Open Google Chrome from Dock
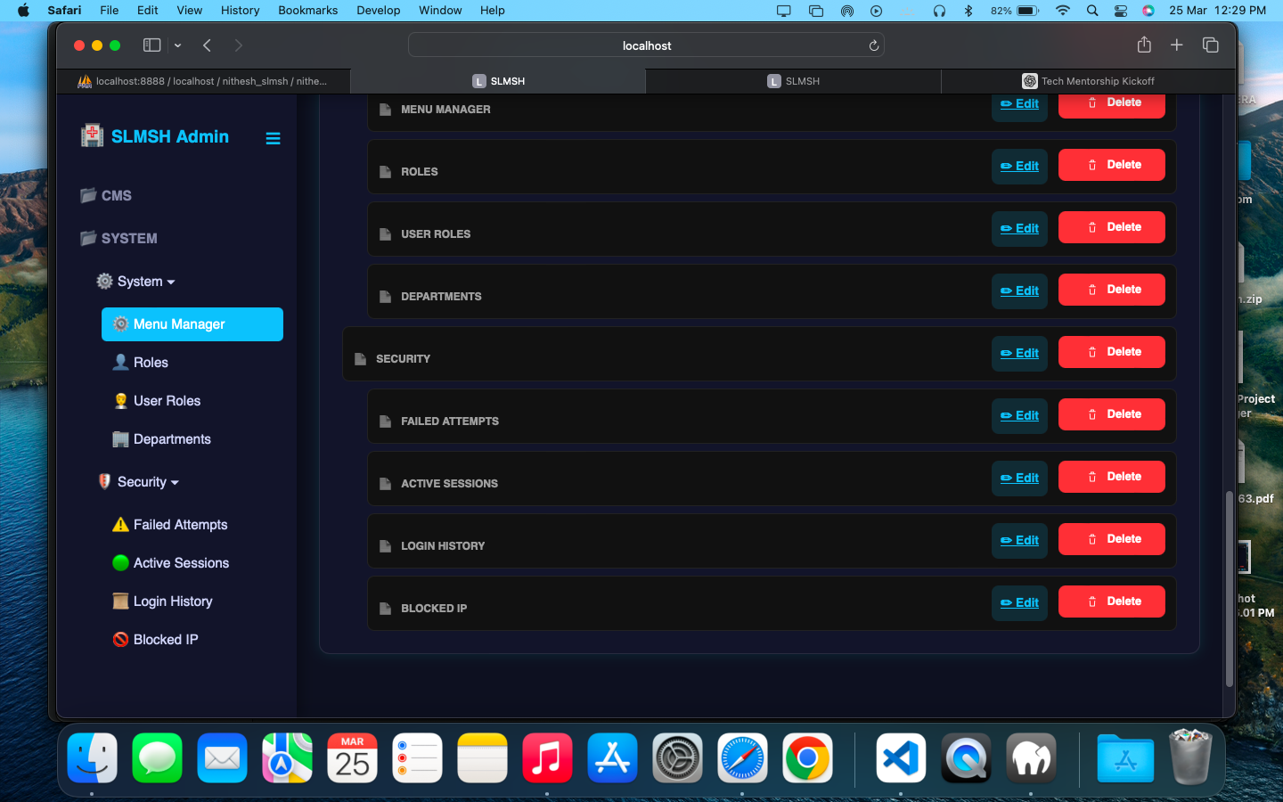 click(x=807, y=758)
